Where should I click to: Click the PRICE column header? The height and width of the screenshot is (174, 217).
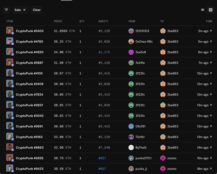click(x=58, y=21)
